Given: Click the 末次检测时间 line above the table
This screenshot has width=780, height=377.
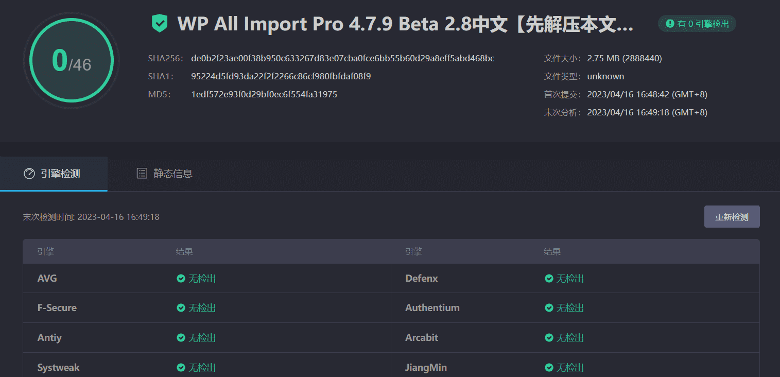Looking at the screenshot, I should coord(91,217).
